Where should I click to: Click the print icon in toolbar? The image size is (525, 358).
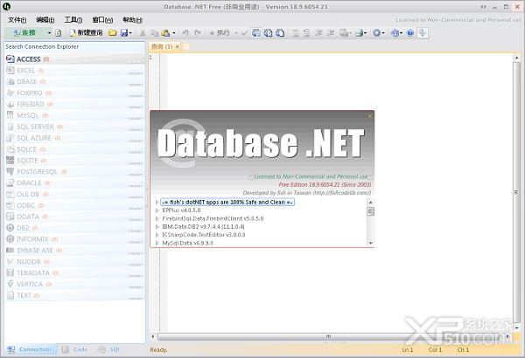pos(360,33)
